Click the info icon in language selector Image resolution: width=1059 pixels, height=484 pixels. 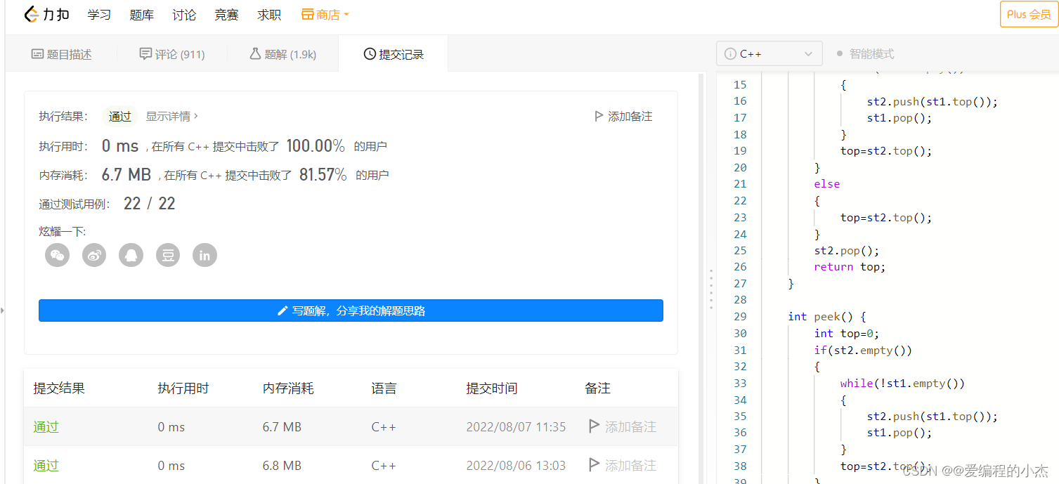tap(730, 54)
